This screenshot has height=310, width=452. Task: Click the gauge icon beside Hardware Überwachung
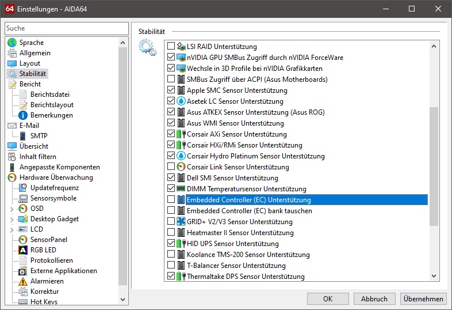coord(12,177)
